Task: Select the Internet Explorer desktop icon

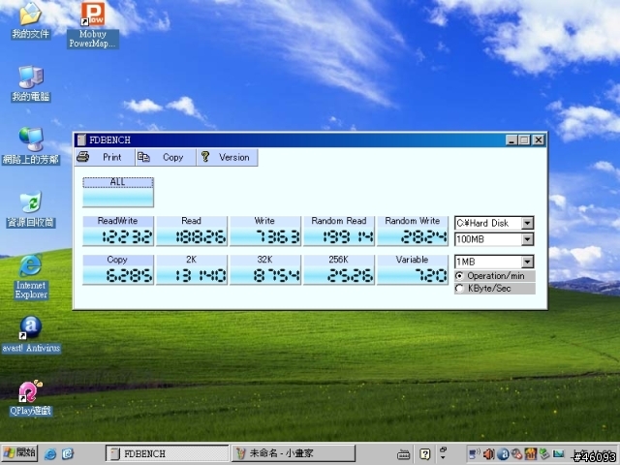Action: pos(31,276)
